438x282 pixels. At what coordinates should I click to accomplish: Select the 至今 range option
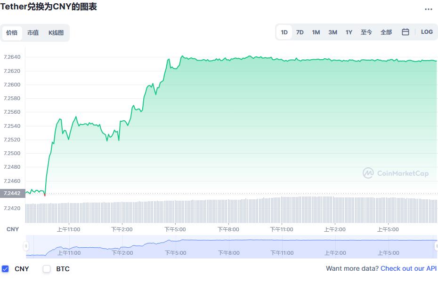pos(366,31)
